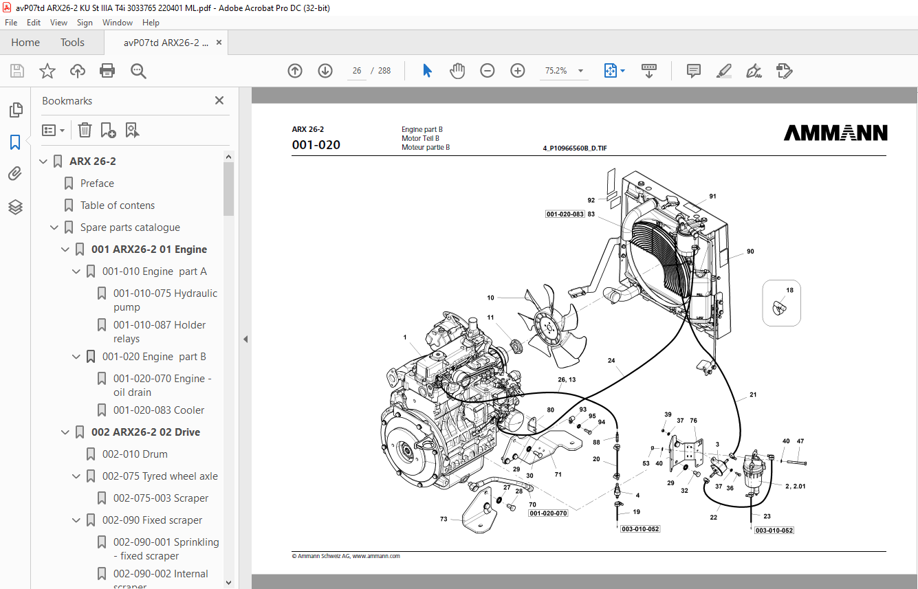Choose the arrow Selection tool
Screen dimensions: 918x589
click(427, 71)
